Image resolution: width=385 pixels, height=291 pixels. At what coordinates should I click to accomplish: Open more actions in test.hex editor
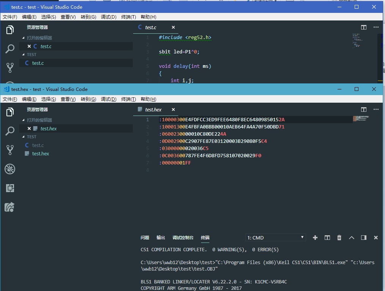376,110
